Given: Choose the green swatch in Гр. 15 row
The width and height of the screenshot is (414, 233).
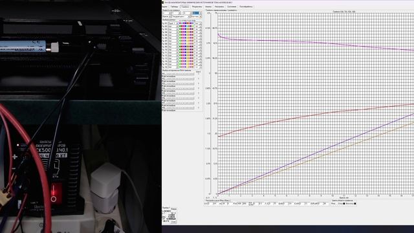Looking at the screenshot, I should pos(180,64).
